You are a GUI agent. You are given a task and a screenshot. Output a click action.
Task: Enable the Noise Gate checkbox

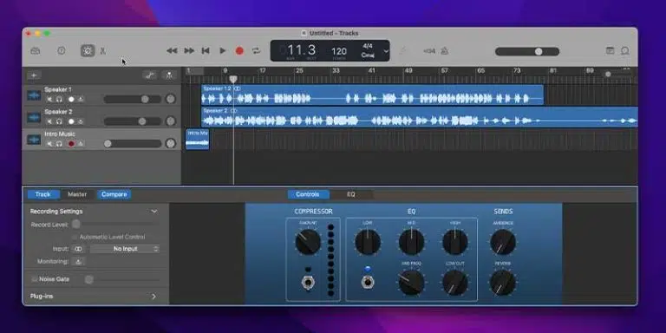point(35,279)
